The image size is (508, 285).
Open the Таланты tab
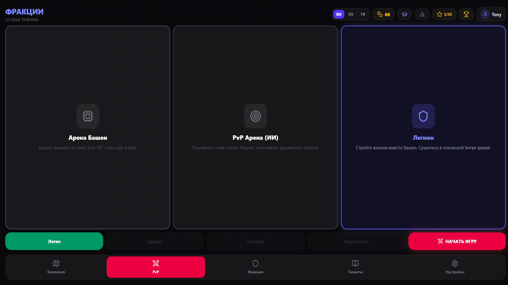click(355, 267)
